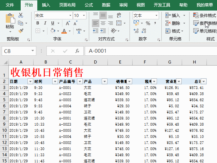Set top vertical alignment
Screen dimensions: 217x163
tap(96, 15)
